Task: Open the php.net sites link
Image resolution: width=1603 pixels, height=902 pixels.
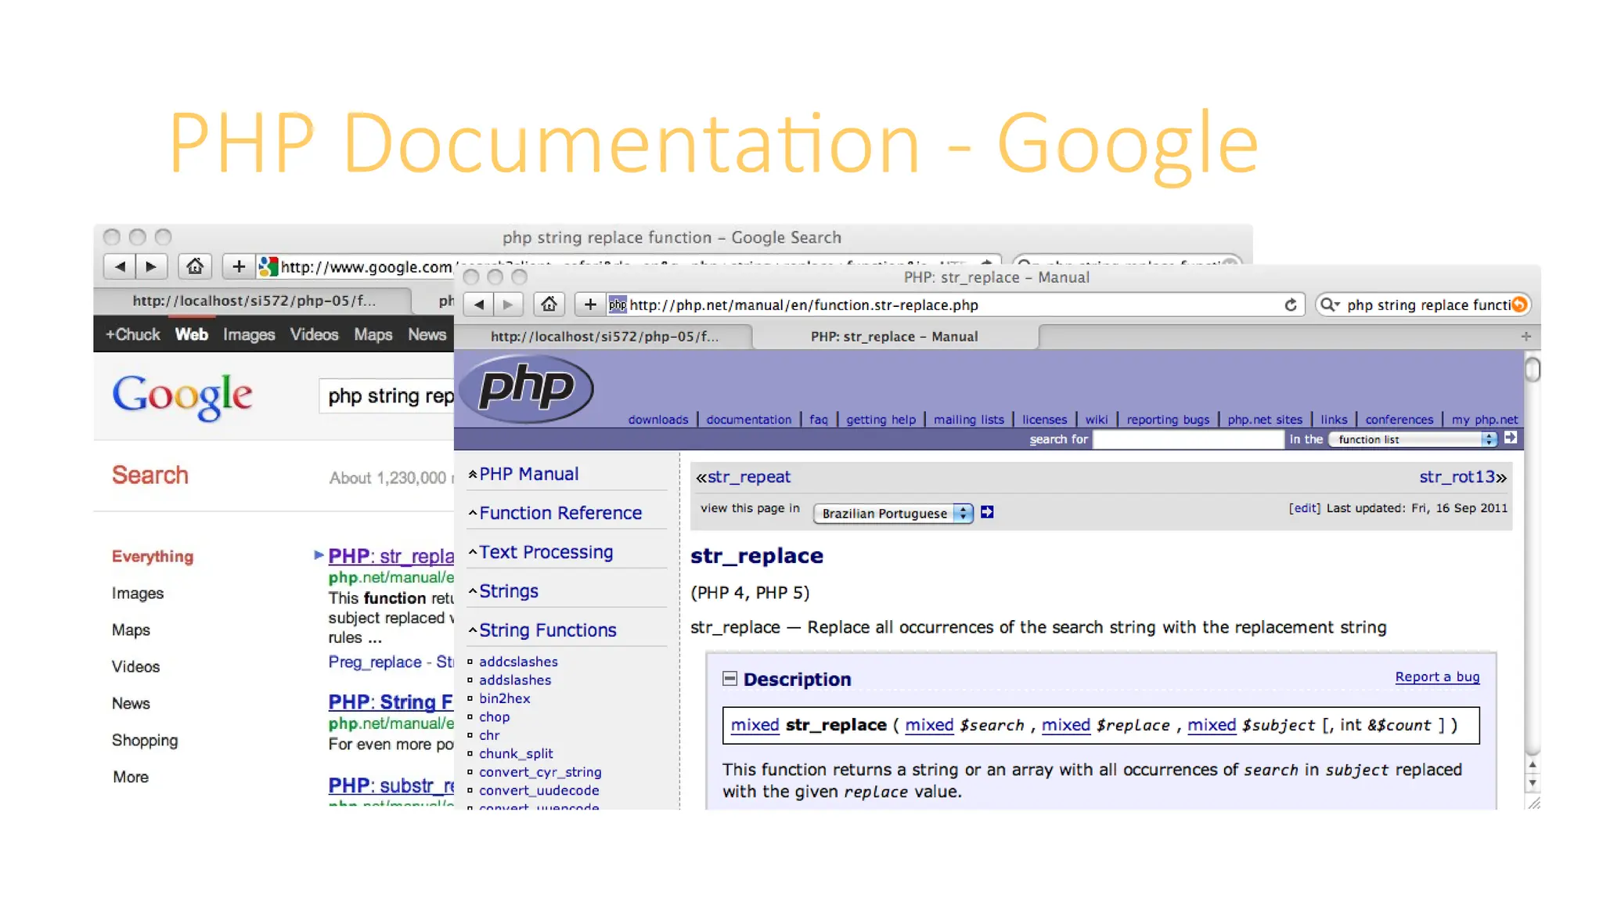Action: coord(1265,420)
